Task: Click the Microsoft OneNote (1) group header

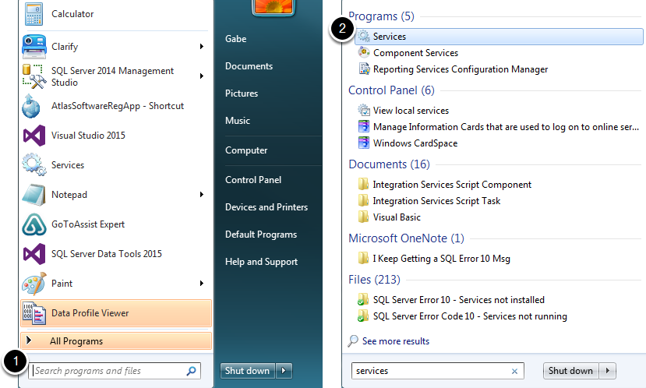Action: (406, 238)
